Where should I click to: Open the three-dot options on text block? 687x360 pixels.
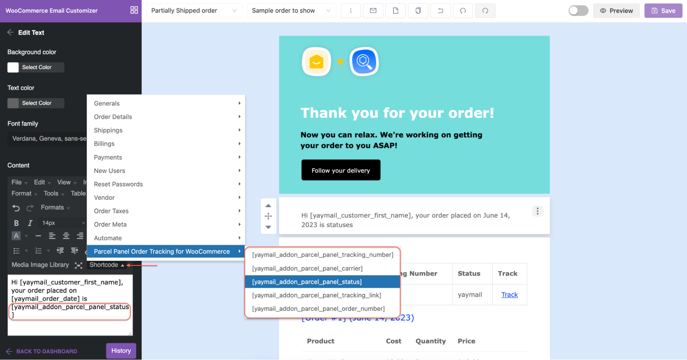(x=538, y=211)
